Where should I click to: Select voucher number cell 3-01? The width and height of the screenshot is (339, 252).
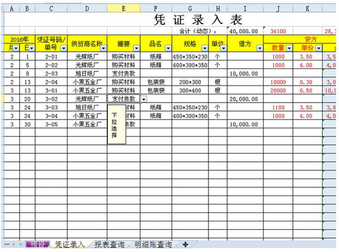(x=51, y=90)
